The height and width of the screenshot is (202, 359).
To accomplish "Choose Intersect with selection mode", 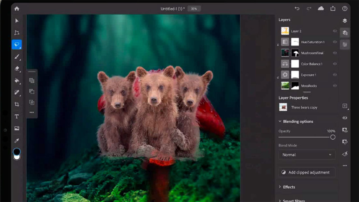I will point(32,102).
